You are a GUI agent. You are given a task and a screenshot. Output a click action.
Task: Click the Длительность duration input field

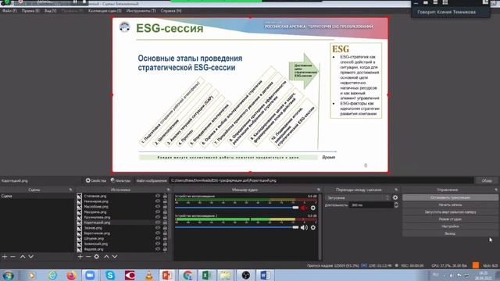coord(371,205)
